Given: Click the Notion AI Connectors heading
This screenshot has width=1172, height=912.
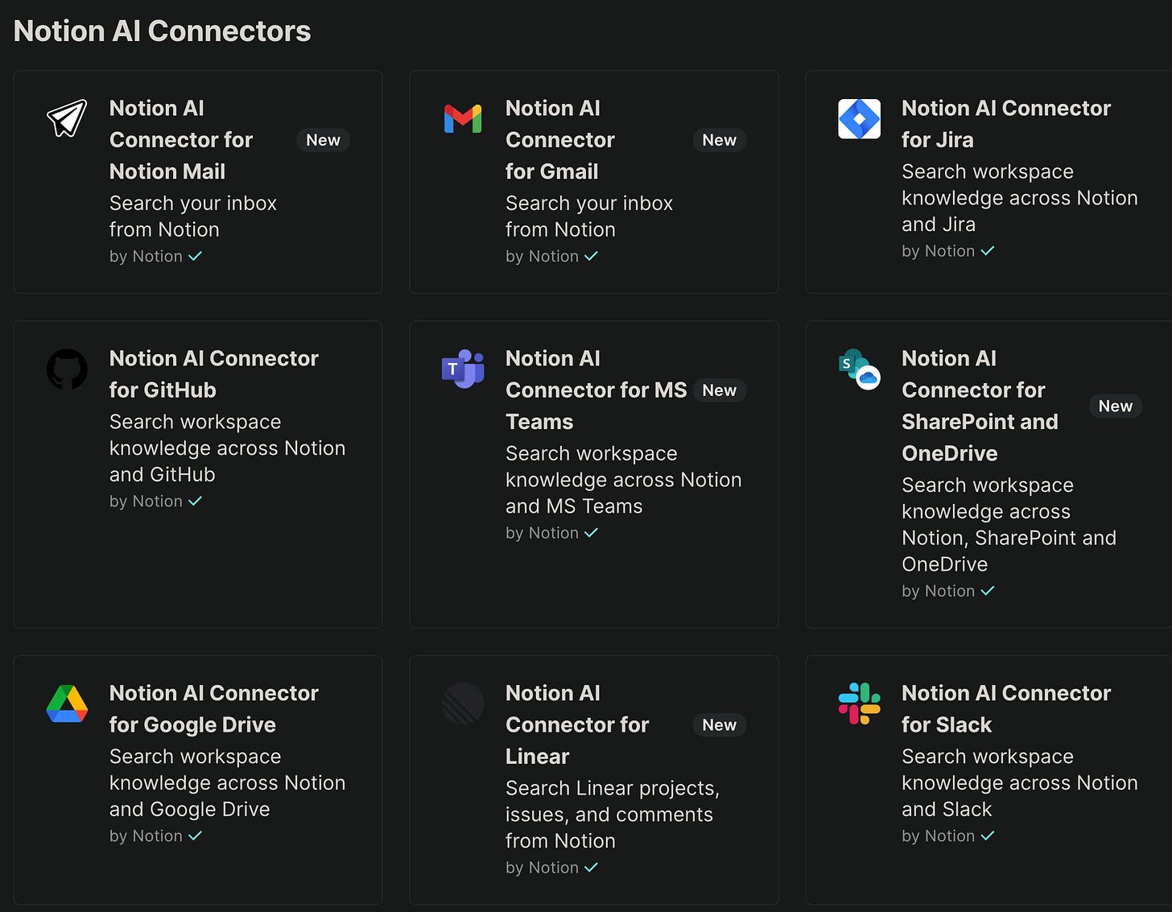Looking at the screenshot, I should 162,31.
